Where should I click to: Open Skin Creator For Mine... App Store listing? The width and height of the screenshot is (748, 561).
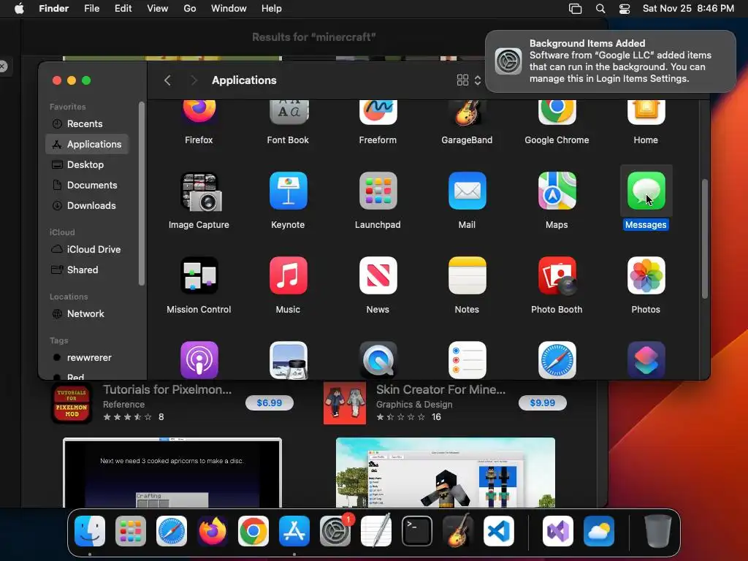(440, 390)
